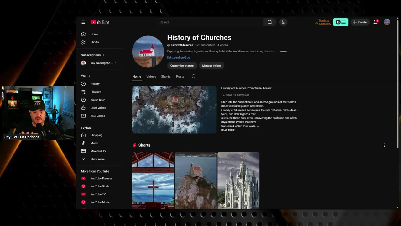This screenshot has width=401, height=226.
Task: Click Manage videos button
Action: coord(211,66)
